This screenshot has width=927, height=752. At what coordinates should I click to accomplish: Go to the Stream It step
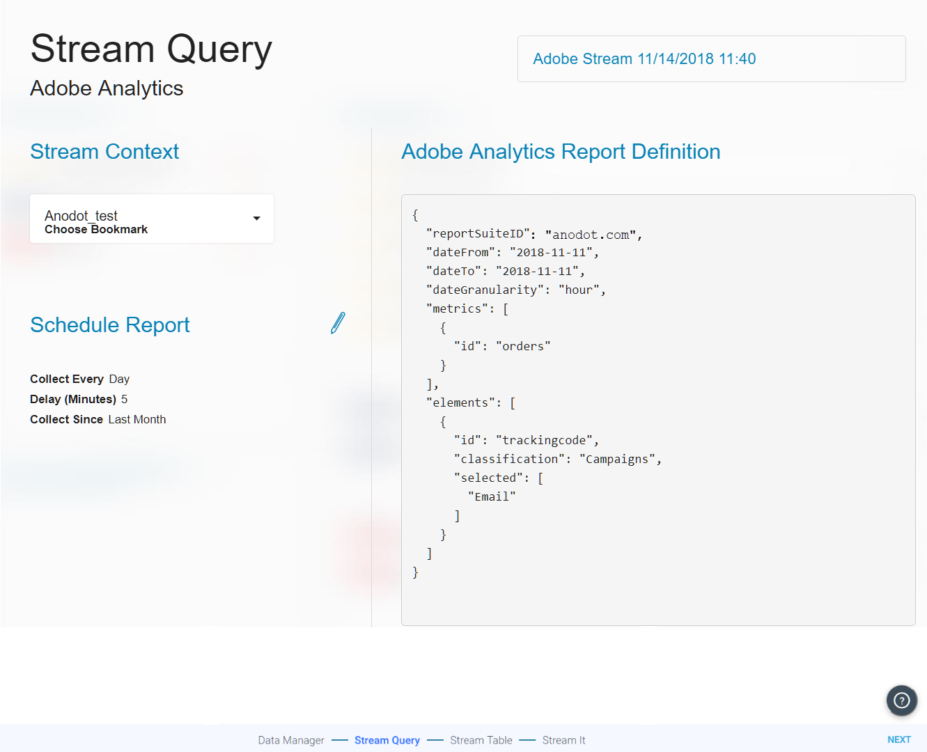[563, 740]
